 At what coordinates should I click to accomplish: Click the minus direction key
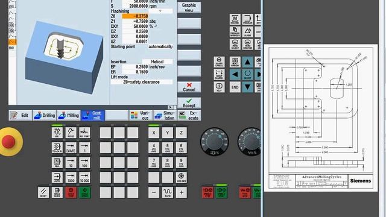tap(154, 192)
